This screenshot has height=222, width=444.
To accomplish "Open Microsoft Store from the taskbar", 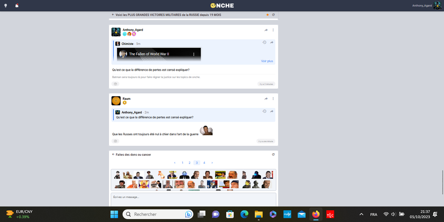I will tap(230, 214).
